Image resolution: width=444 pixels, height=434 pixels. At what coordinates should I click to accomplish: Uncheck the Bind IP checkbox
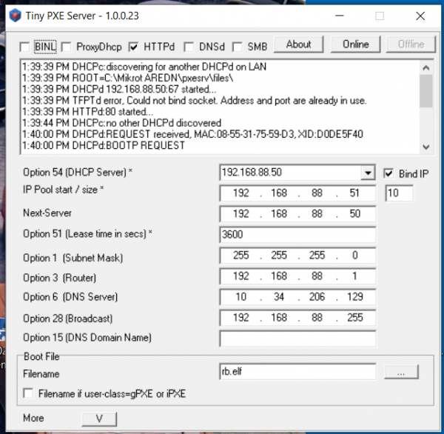click(x=388, y=173)
